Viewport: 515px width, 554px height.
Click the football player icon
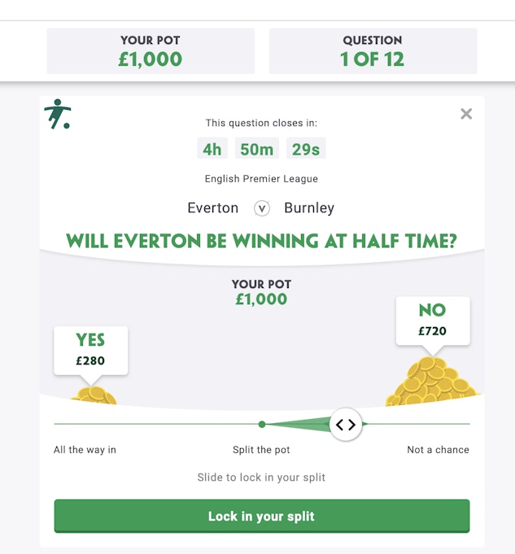pyautogui.click(x=58, y=114)
